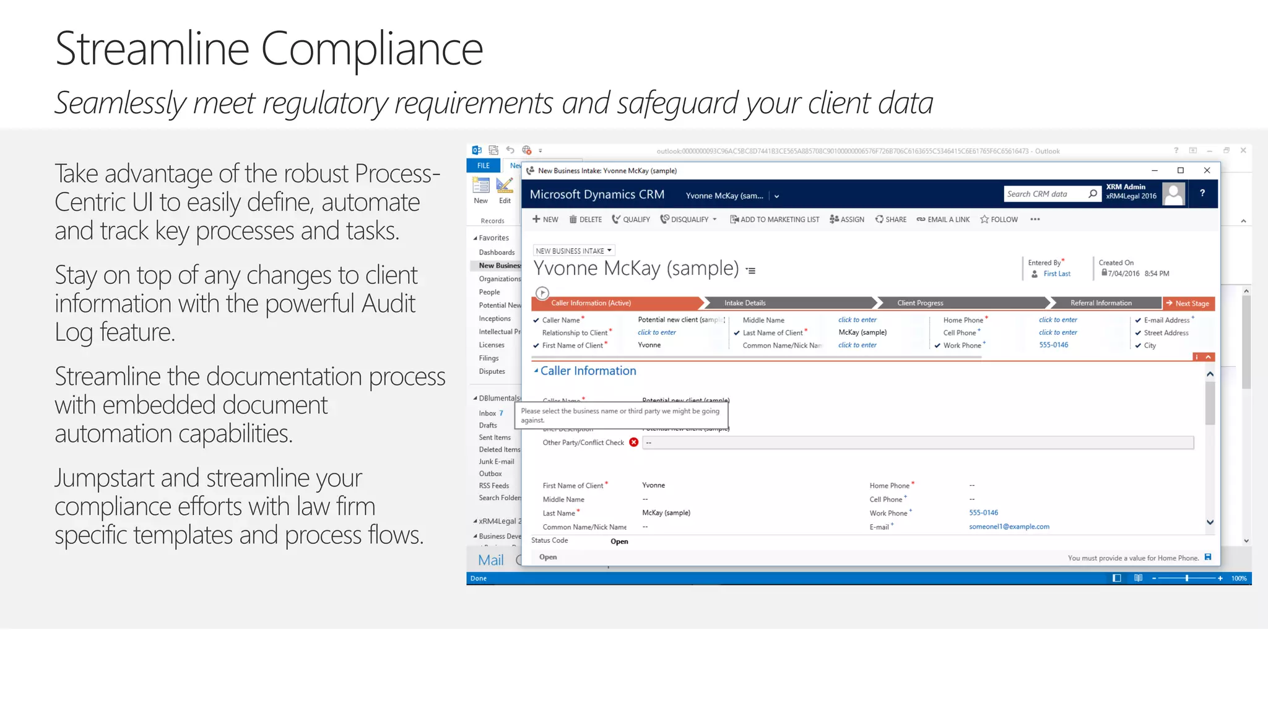Open the Filings folder
Viewport: 1268px width, 713px height.
[x=489, y=358]
